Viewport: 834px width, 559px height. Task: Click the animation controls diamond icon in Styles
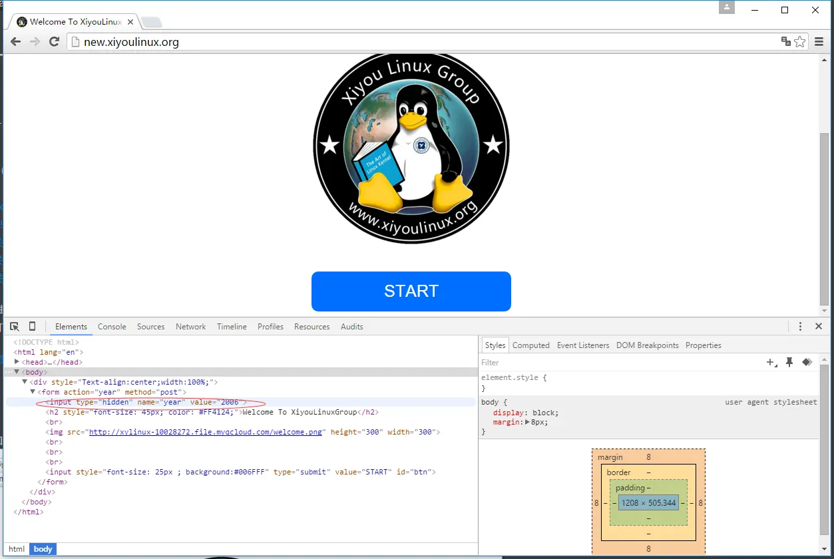coord(807,363)
